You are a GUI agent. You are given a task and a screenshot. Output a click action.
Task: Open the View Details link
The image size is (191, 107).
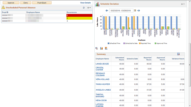[x=85, y=3]
